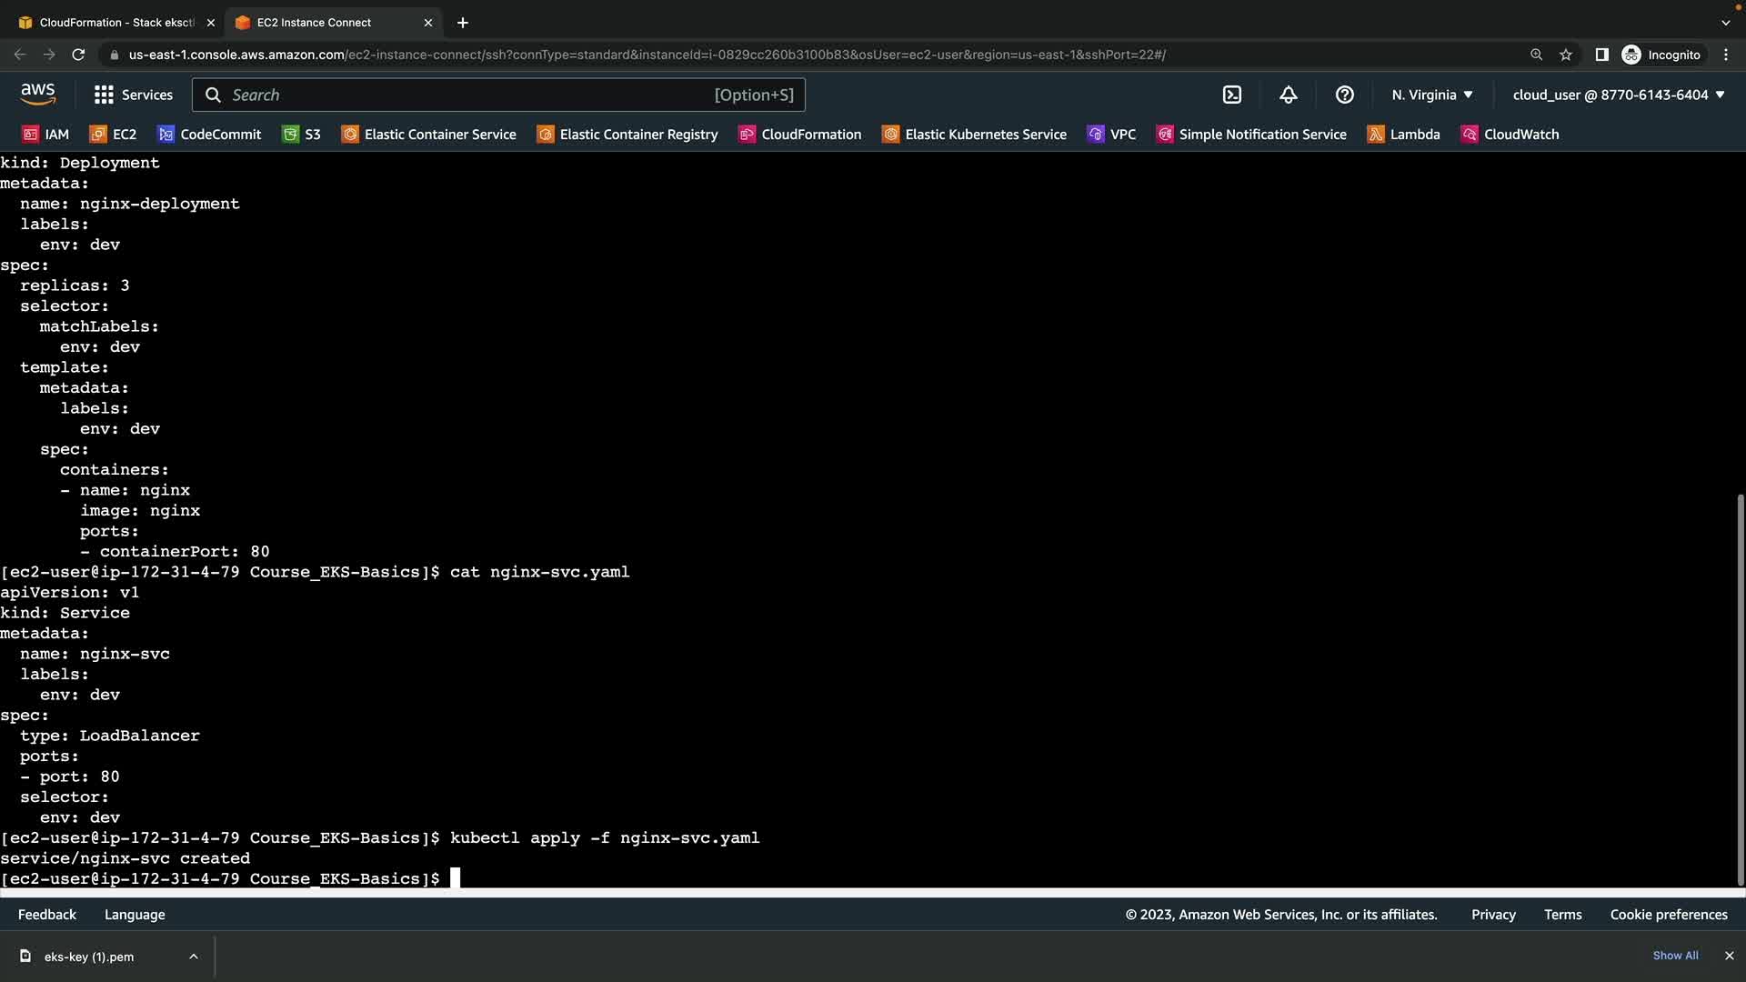This screenshot has height=982, width=1746.
Task: Click the Feedback link in footer
Action: pyautogui.click(x=47, y=915)
